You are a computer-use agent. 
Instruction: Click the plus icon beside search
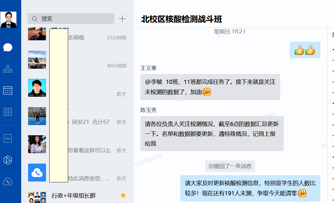tap(122, 19)
